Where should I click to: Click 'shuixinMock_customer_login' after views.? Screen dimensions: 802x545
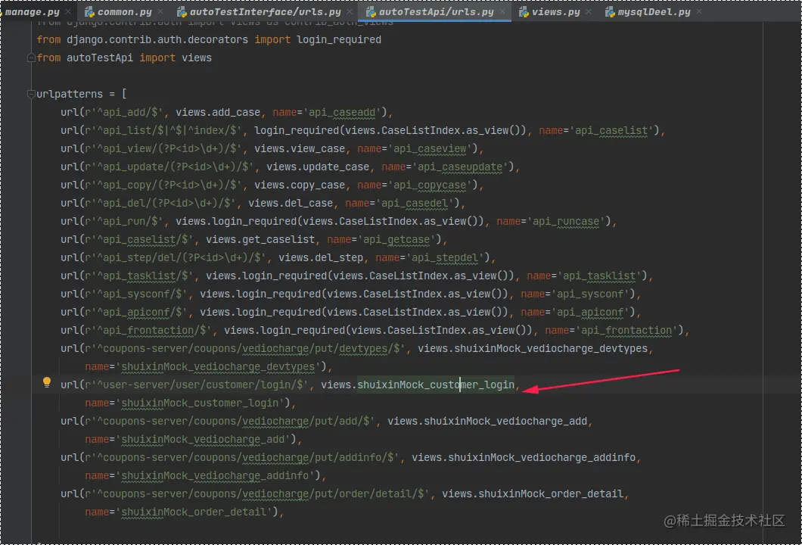click(x=436, y=385)
